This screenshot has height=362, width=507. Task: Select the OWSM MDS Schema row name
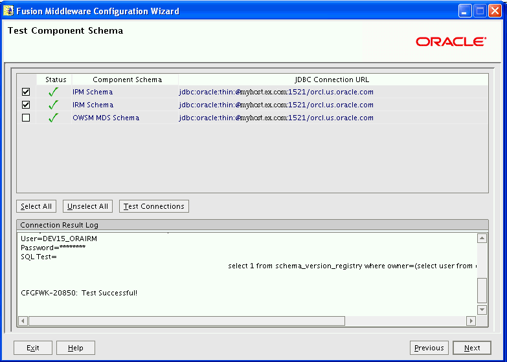click(106, 118)
